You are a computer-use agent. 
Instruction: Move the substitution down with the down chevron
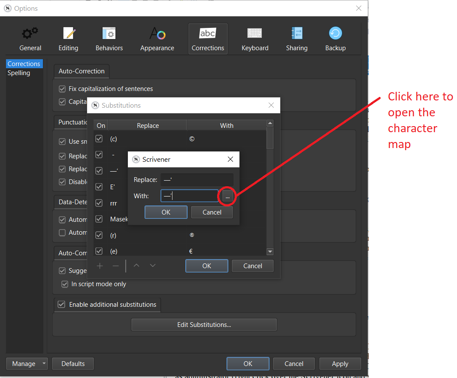(x=153, y=266)
